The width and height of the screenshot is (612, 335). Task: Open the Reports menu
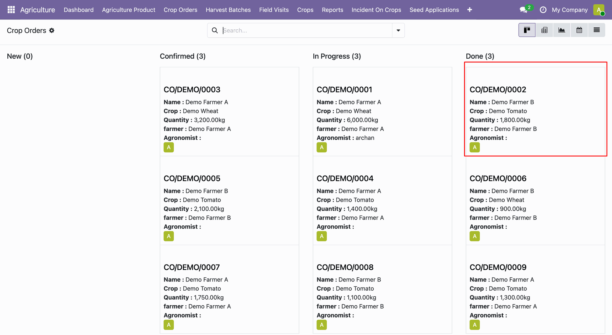[x=332, y=10]
